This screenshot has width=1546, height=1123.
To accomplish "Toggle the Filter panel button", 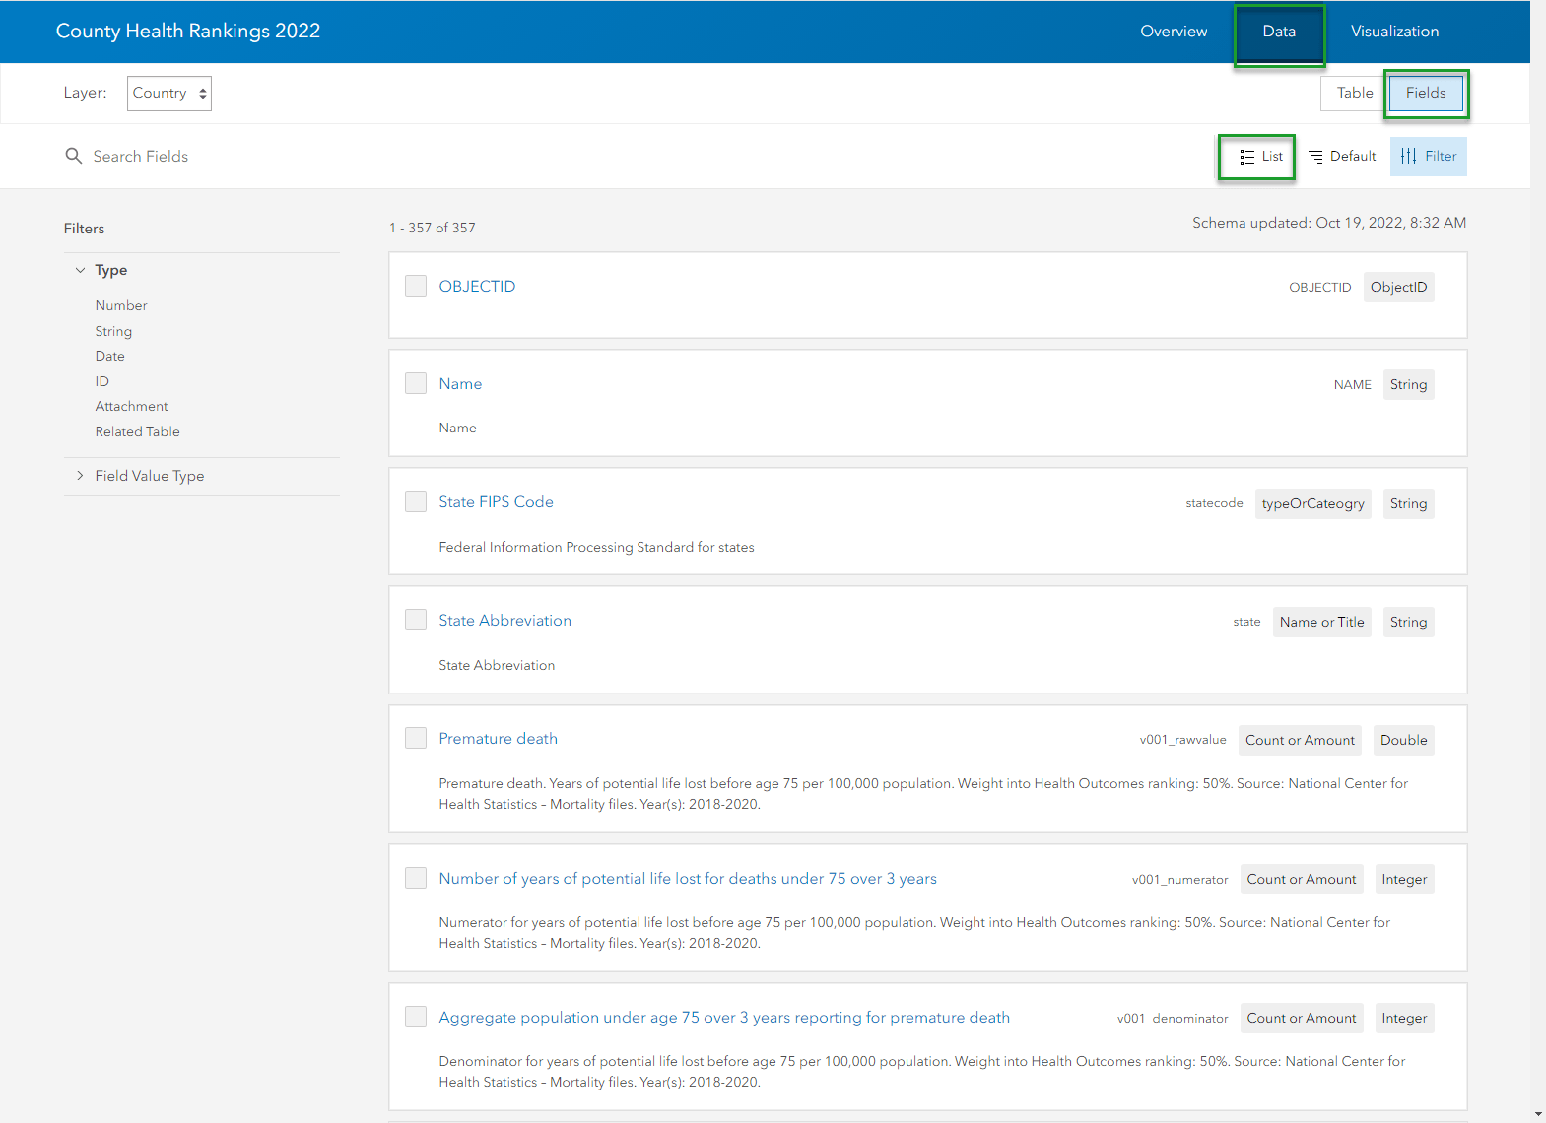I will click(x=1428, y=157).
